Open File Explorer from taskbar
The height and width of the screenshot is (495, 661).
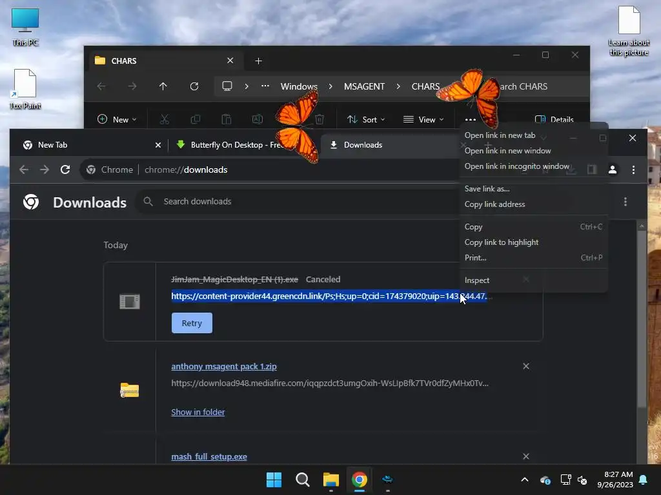[331, 480]
